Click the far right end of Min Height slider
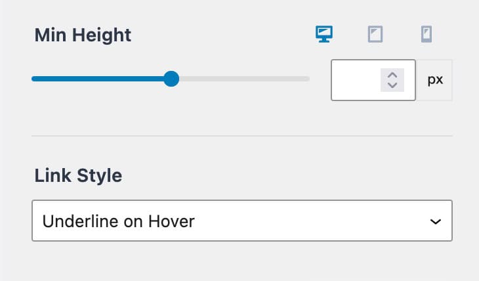Screen dimensions: 479x281 308,79
